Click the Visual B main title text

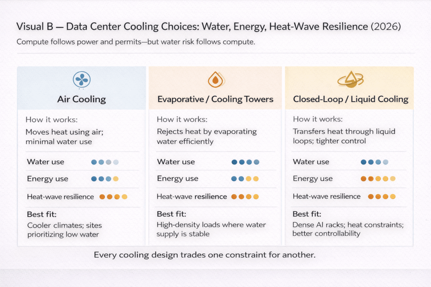(208, 27)
